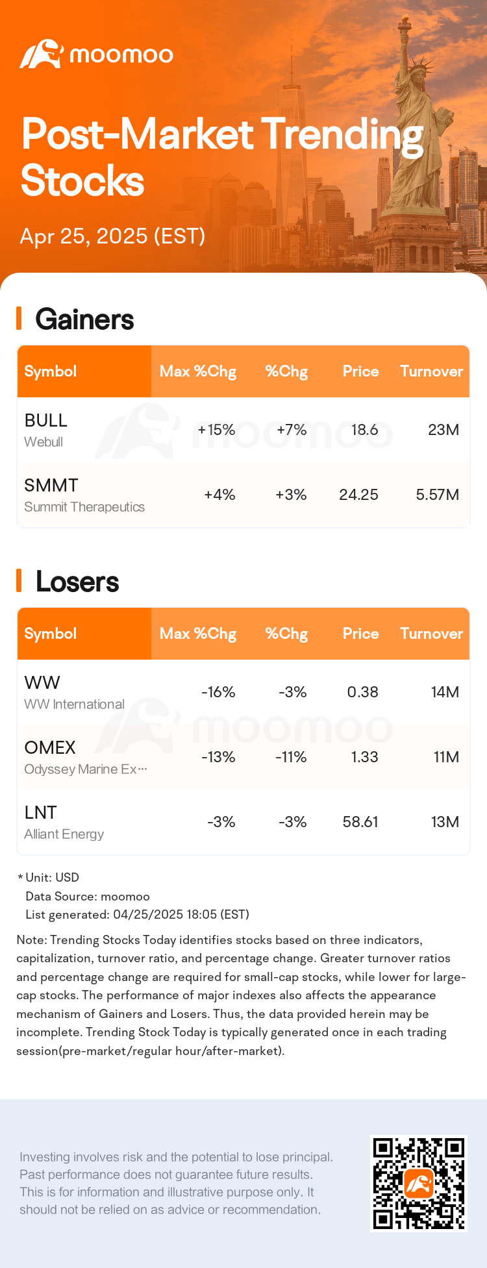The width and height of the screenshot is (487, 1268).
Task: Click the Losers section heading
Action: click(x=77, y=582)
